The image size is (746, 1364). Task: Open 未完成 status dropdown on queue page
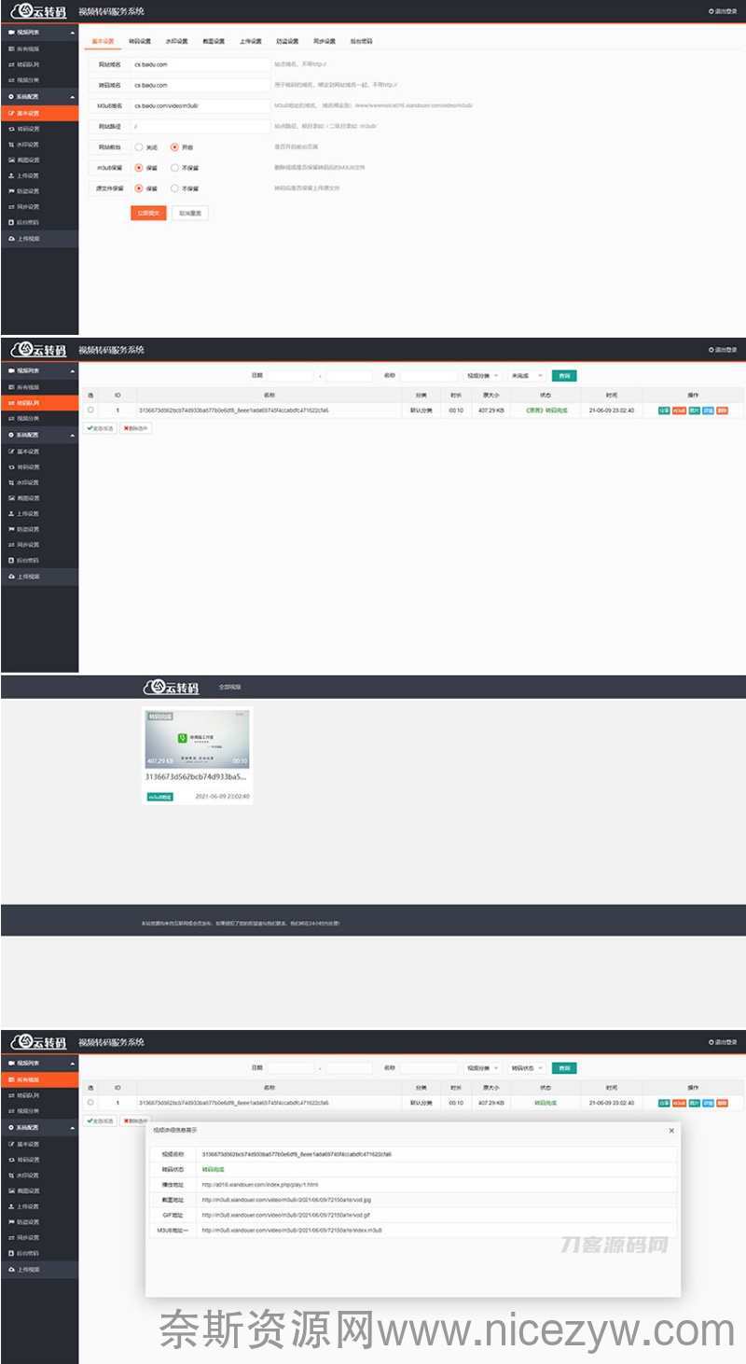pyautogui.click(x=527, y=375)
